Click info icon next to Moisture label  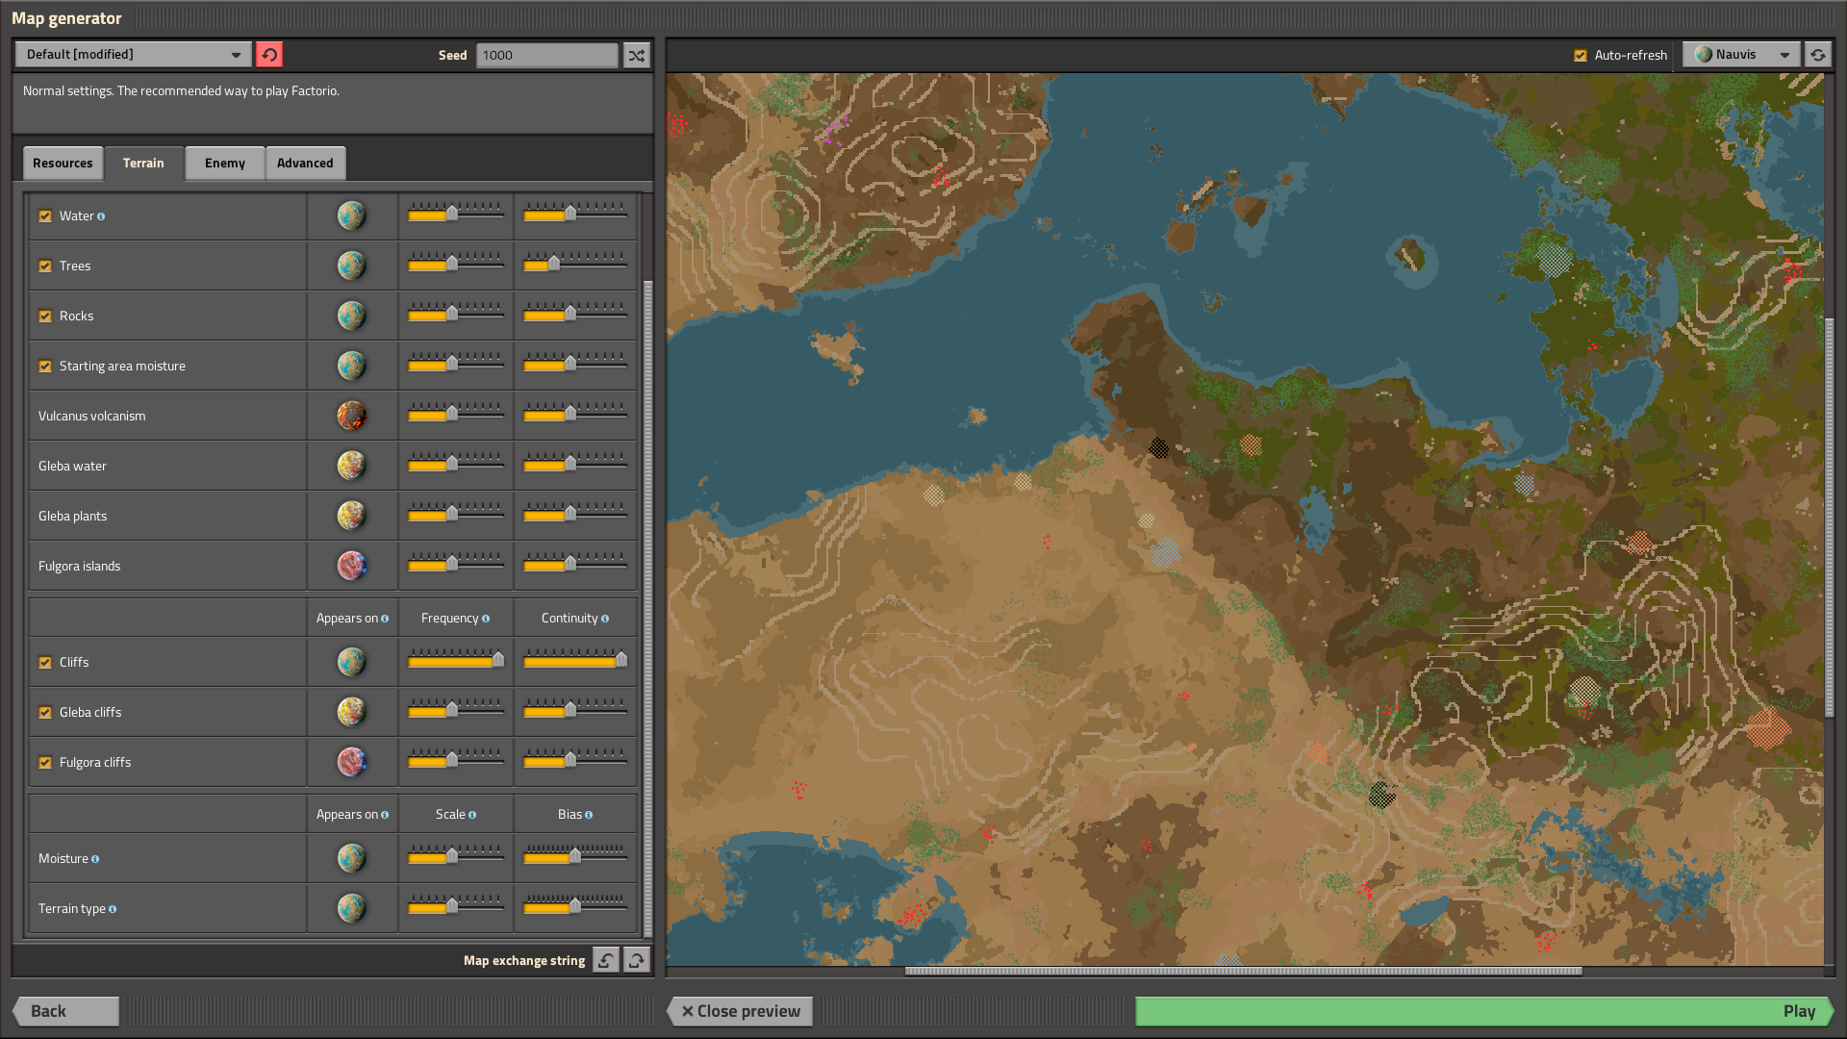tap(95, 859)
